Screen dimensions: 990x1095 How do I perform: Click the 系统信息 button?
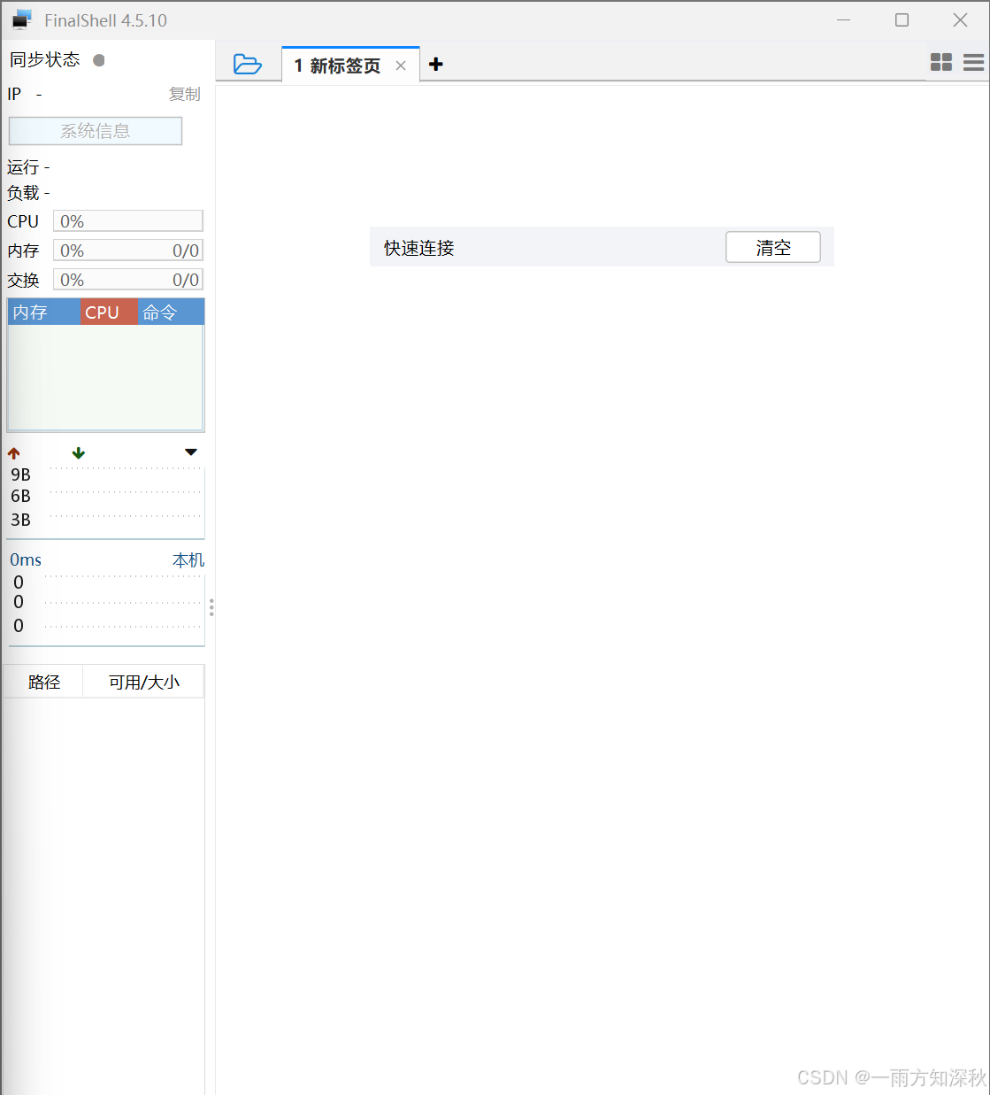pyautogui.click(x=96, y=131)
